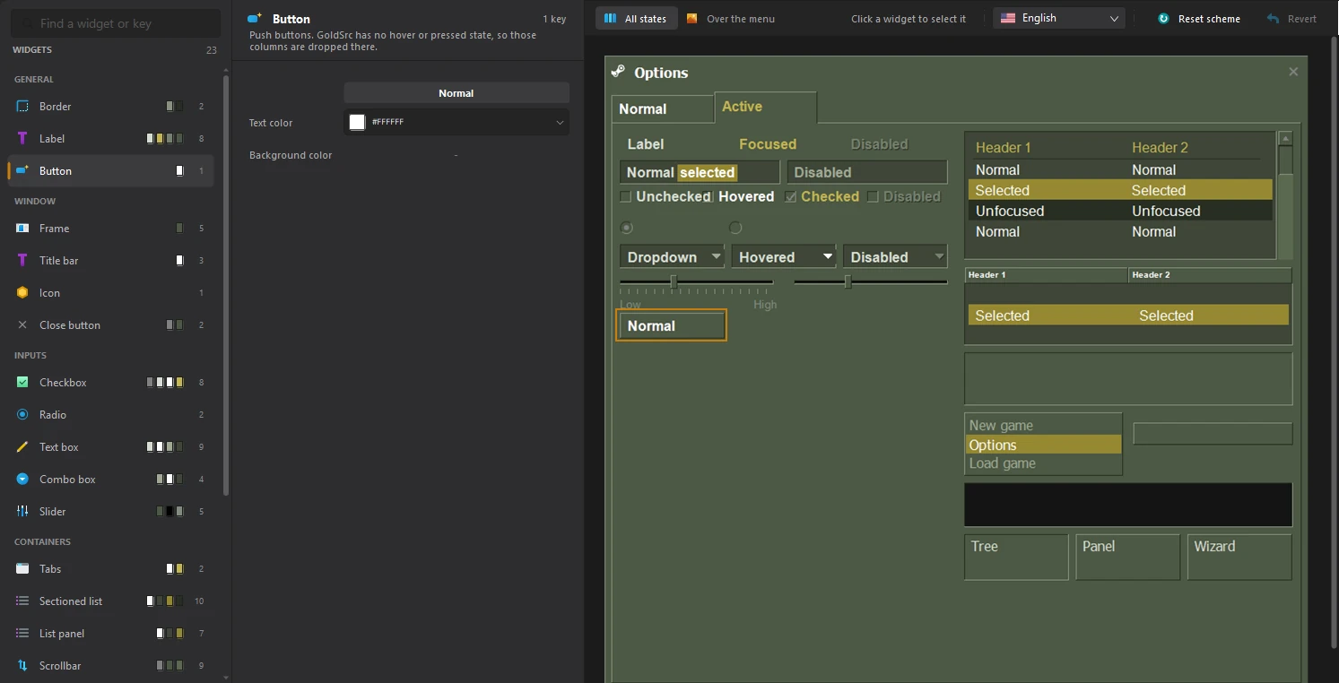The height and width of the screenshot is (683, 1339).
Task: Select the Active tab in Options
Action: click(765, 107)
